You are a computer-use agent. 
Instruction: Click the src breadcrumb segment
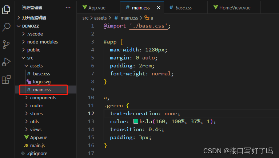tap(85, 18)
